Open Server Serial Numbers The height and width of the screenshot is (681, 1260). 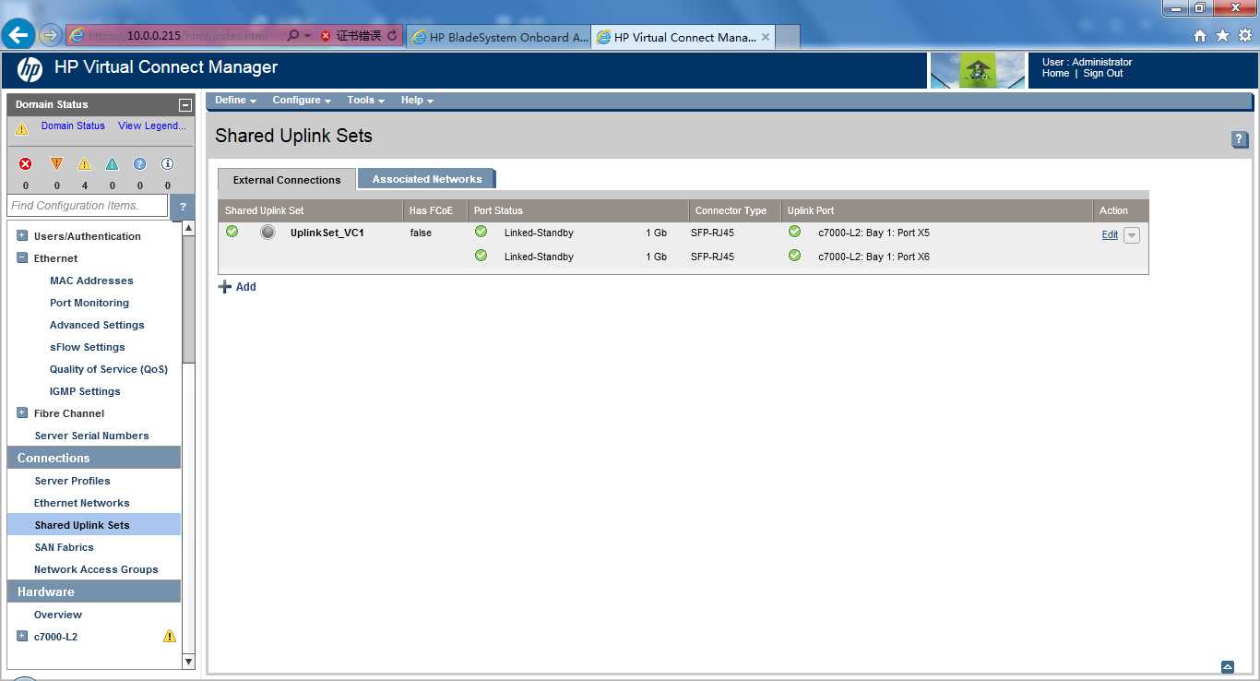coord(91,436)
